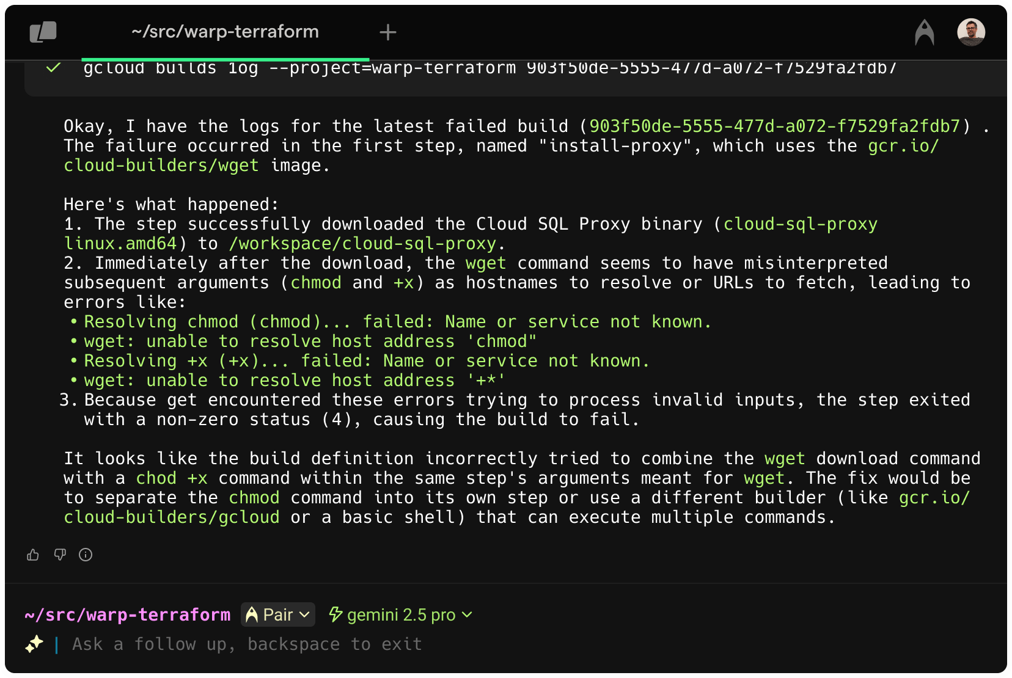Click the 'Resolving chmod' error line
The height and width of the screenshot is (678, 1012).
click(x=397, y=322)
